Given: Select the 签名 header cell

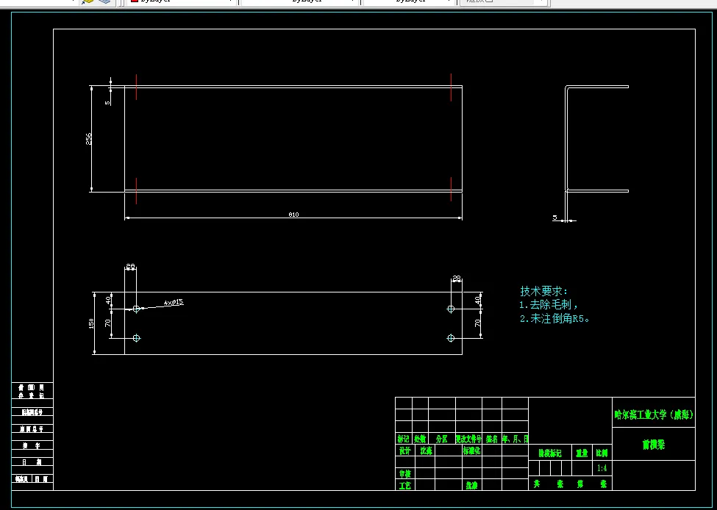Looking at the screenshot, I should pyautogui.click(x=492, y=439).
